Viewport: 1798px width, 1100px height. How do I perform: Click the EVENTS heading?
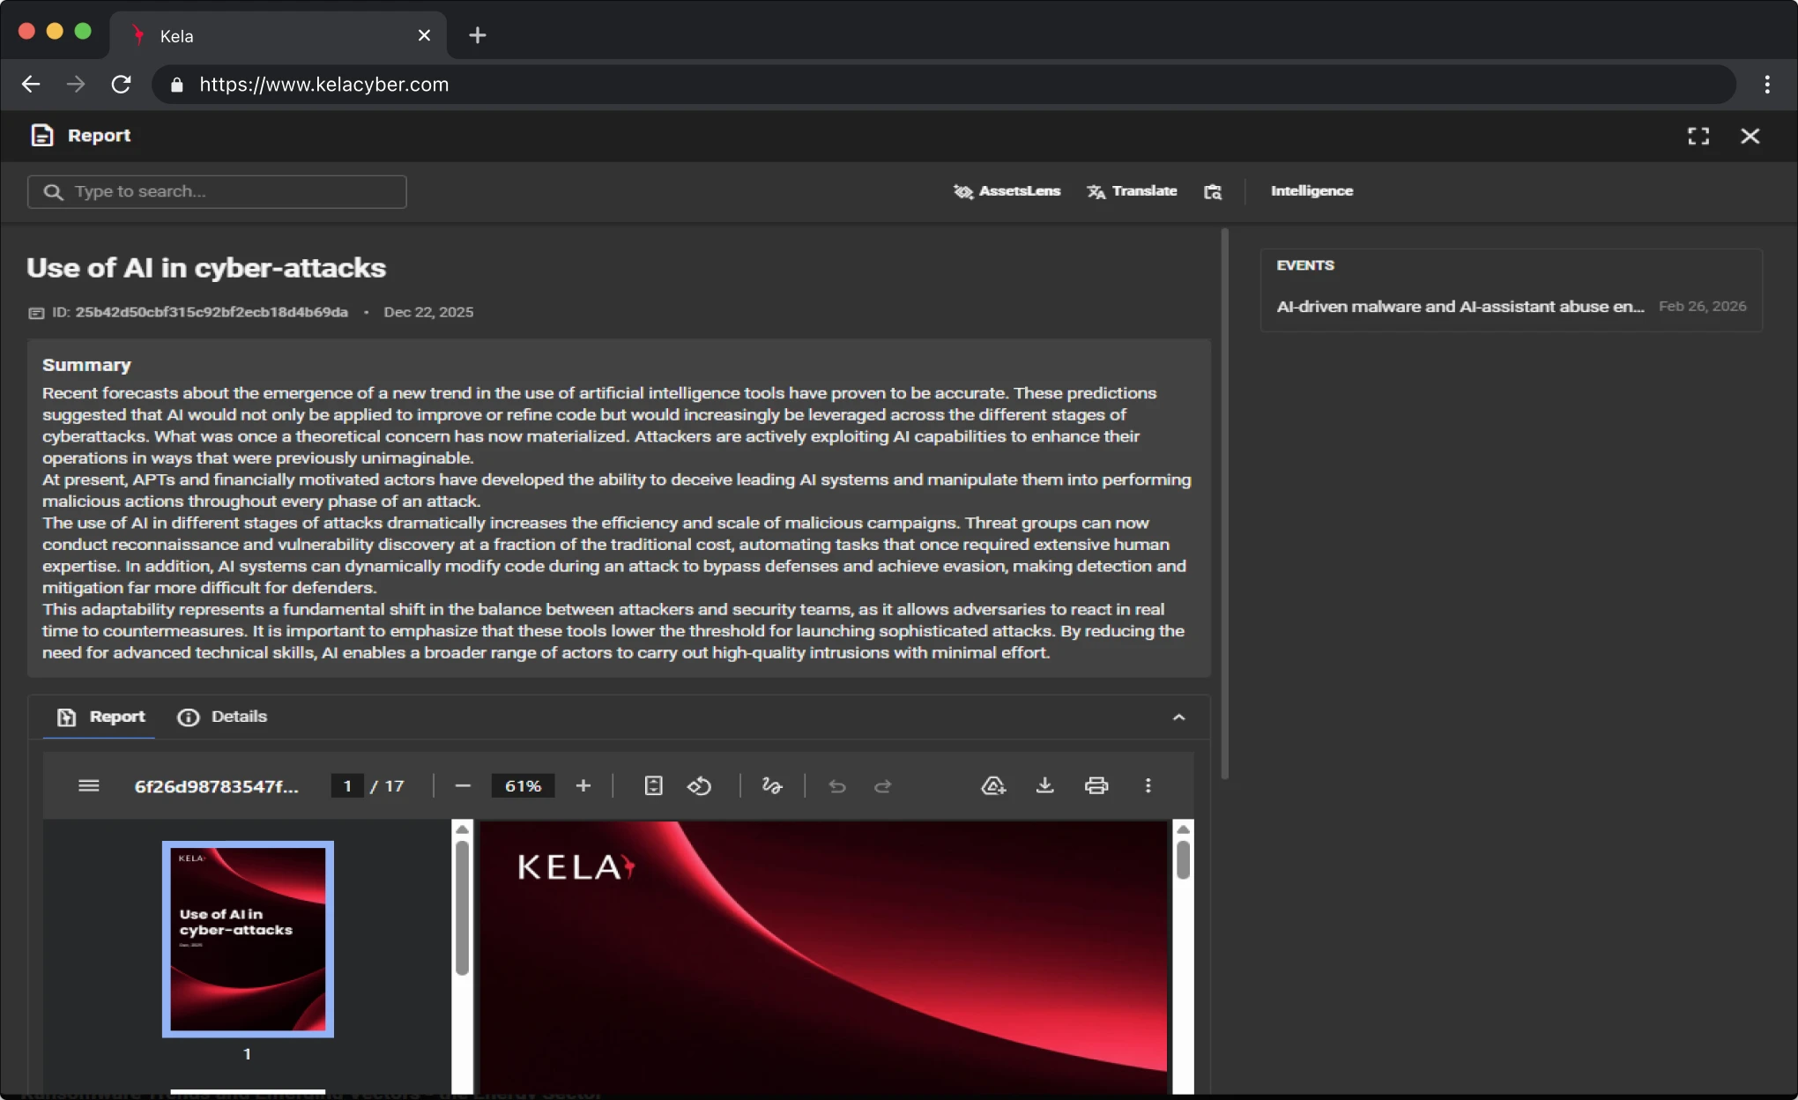(x=1305, y=265)
